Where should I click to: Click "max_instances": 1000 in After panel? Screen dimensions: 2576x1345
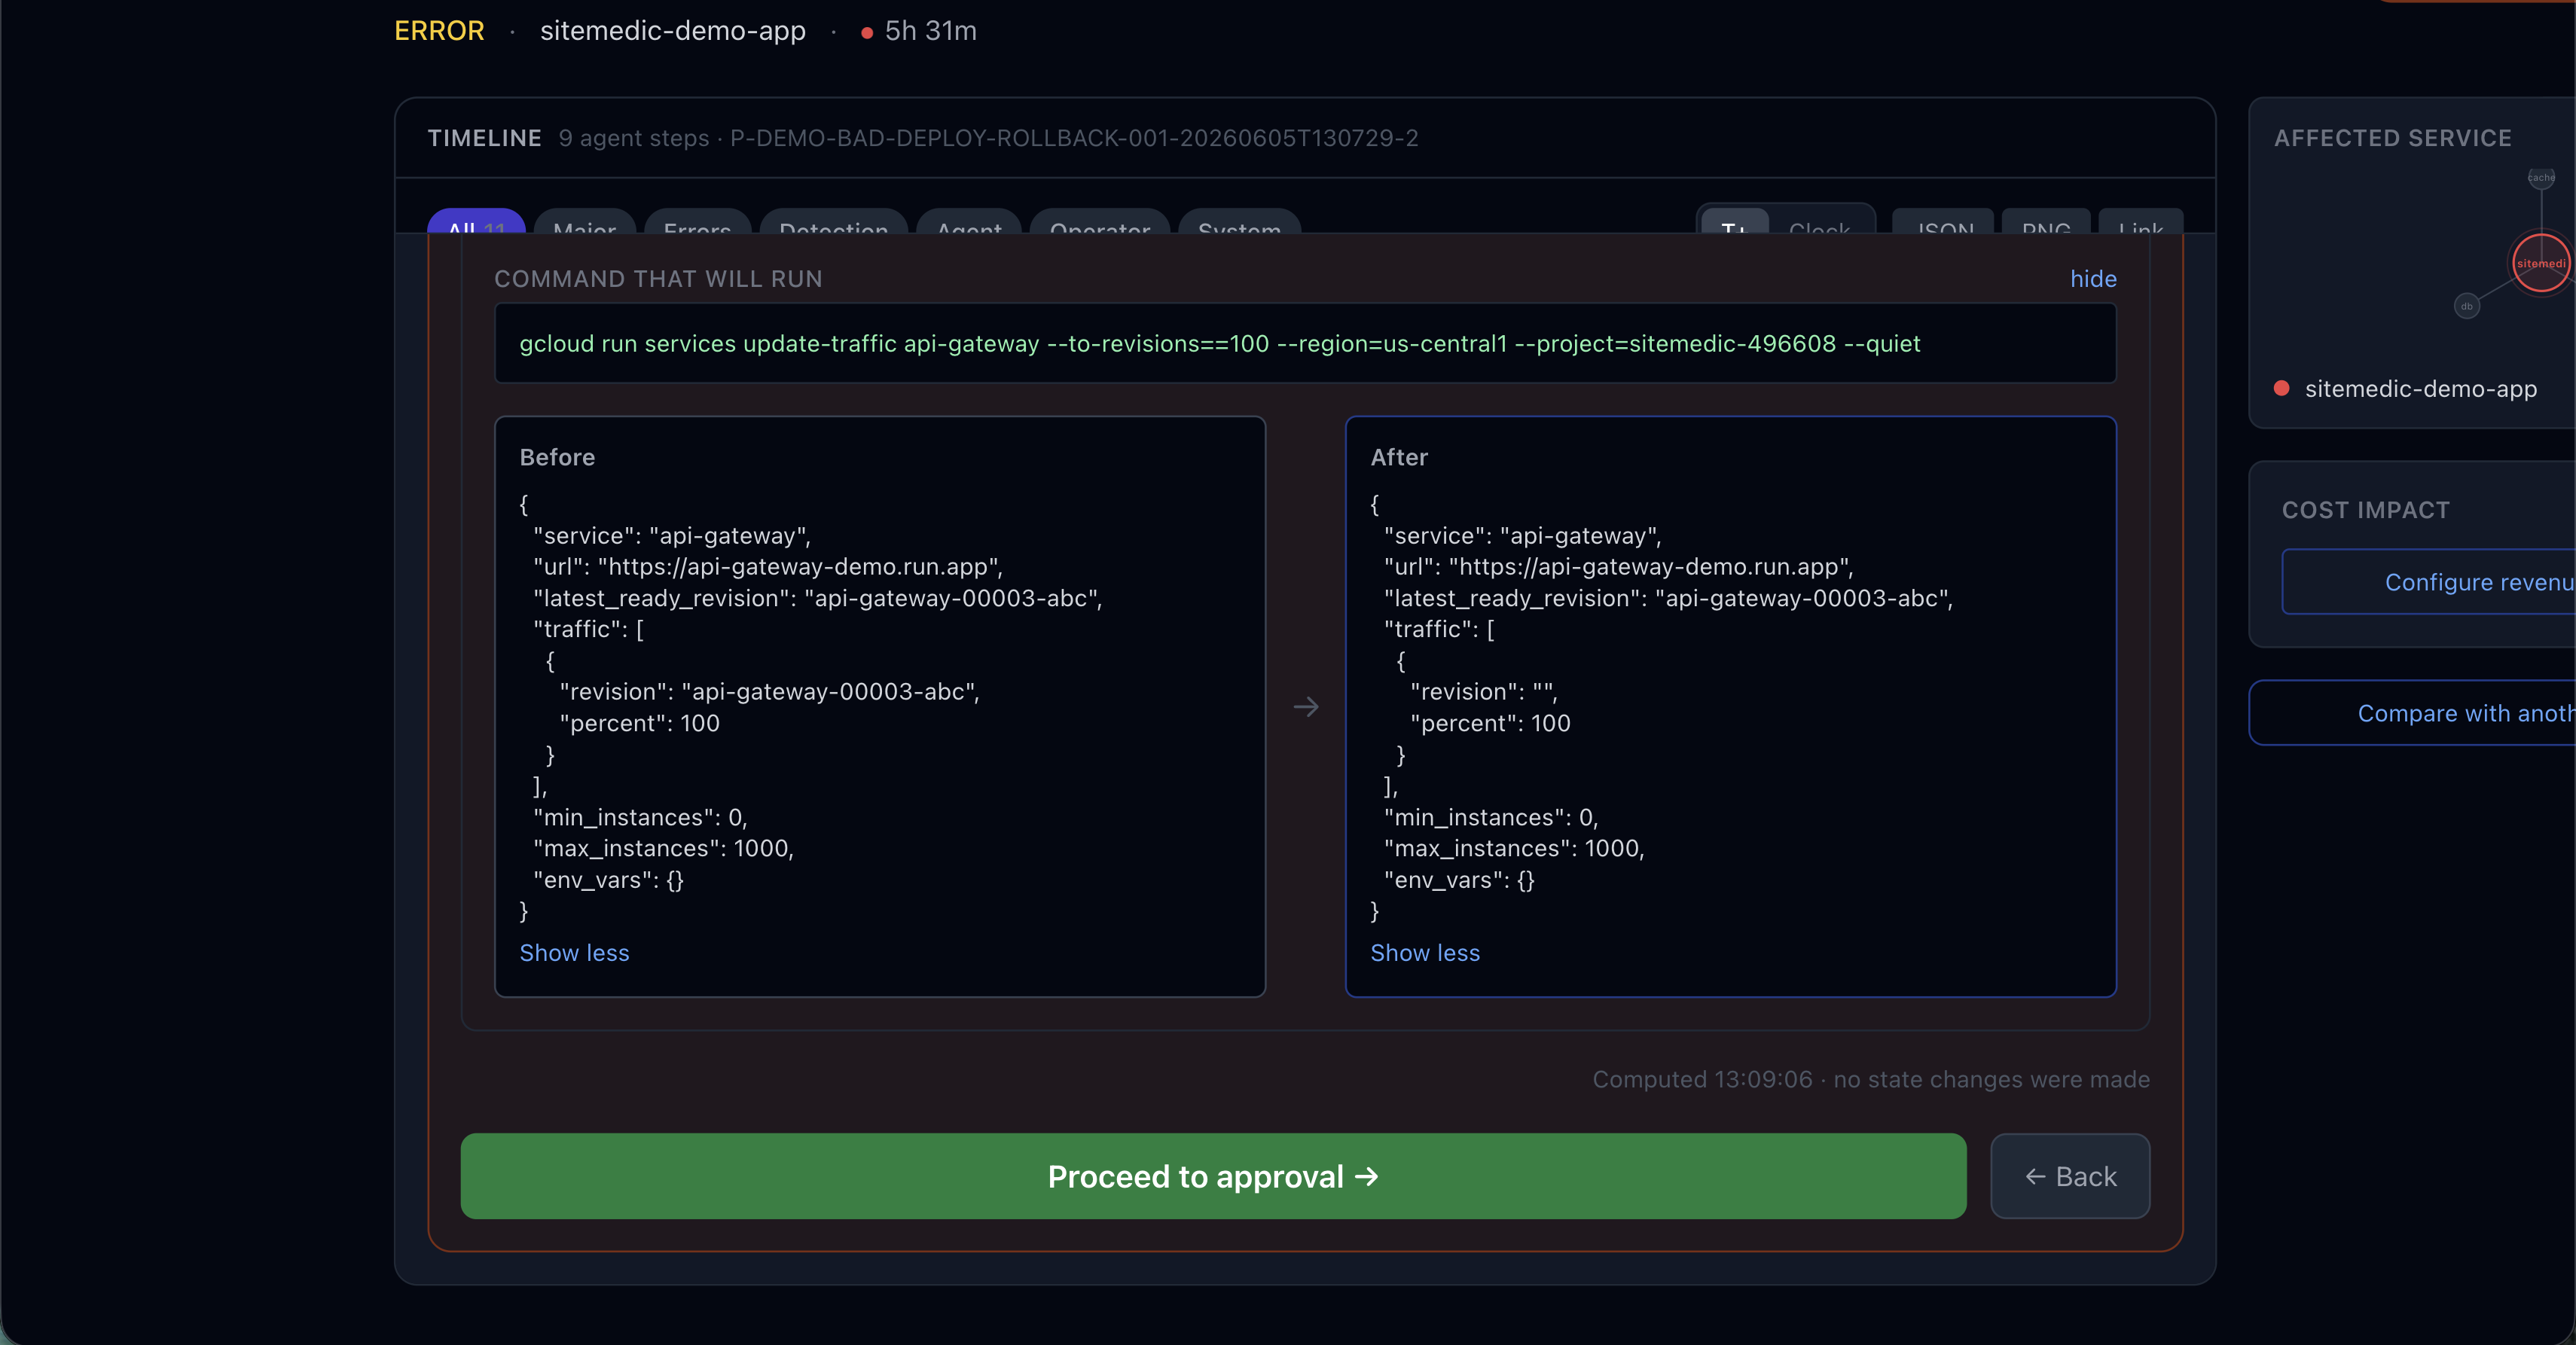pyautogui.click(x=1514, y=848)
